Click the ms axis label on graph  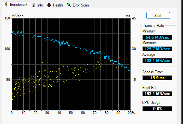point(128,16)
